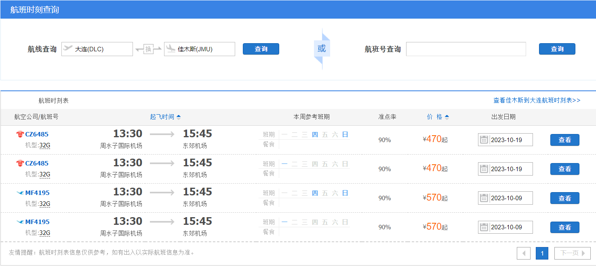
Task: Click the 准点率 column header
Action: point(387,117)
